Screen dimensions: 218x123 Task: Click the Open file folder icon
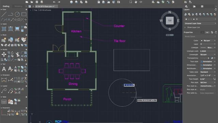tap(32, 2)
